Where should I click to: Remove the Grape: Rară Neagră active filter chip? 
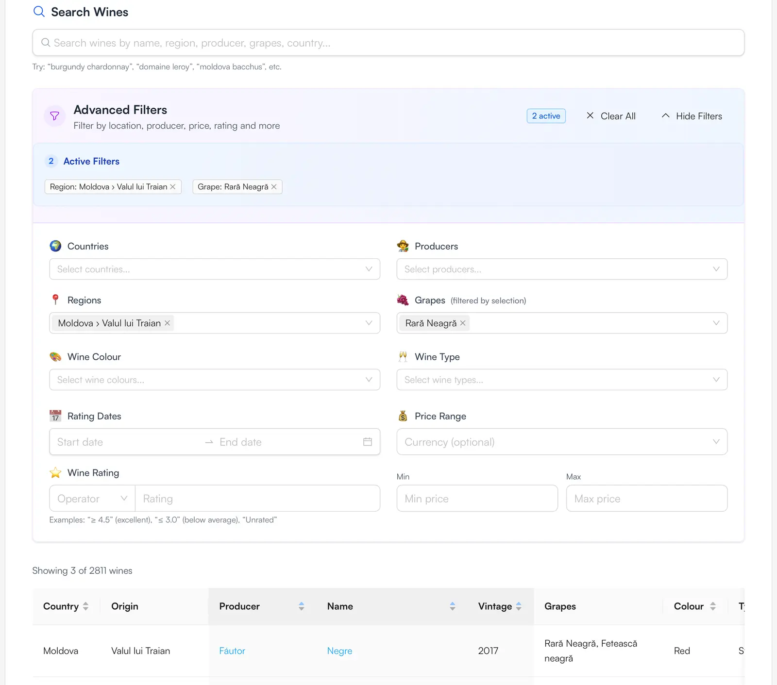[x=274, y=187]
